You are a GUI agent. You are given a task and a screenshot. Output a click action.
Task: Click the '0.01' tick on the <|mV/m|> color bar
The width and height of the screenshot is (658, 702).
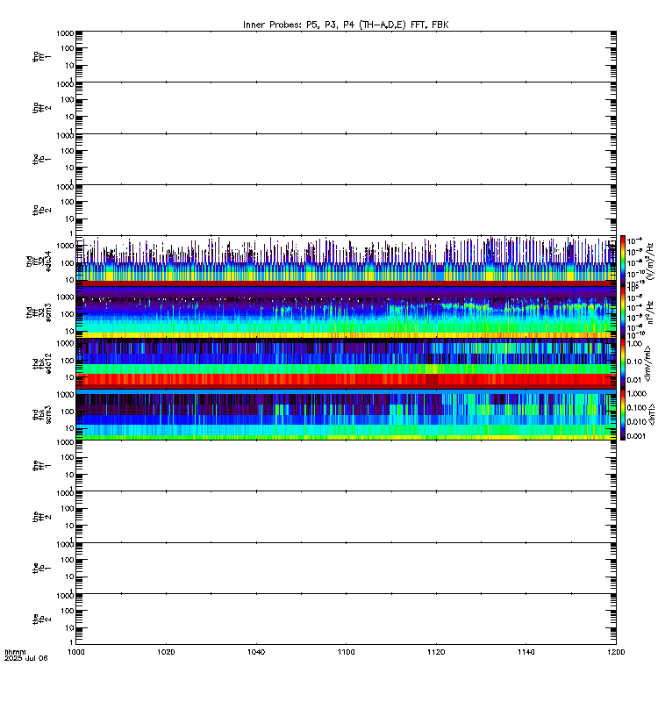coord(634,380)
